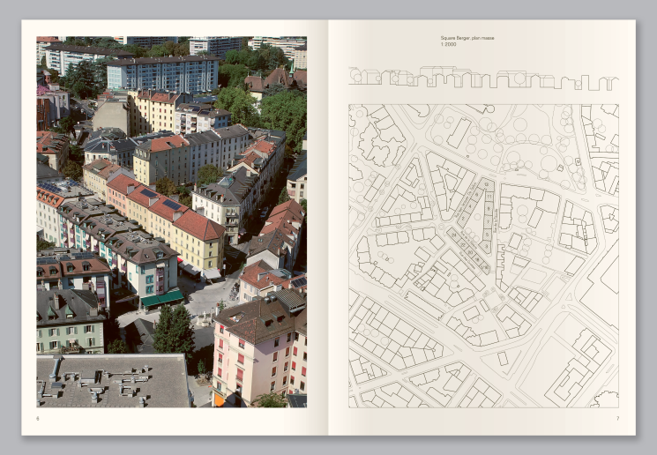Click page number 6 at bottom left
The height and width of the screenshot is (455, 657).
38,418
